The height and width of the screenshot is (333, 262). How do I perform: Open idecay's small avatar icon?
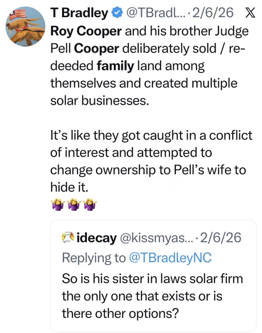(x=68, y=238)
